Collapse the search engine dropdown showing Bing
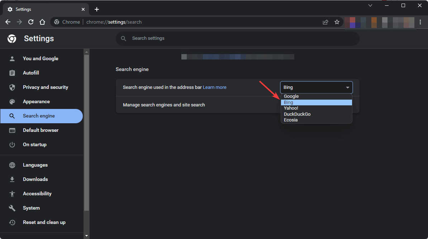 pyautogui.click(x=317, y=87)
